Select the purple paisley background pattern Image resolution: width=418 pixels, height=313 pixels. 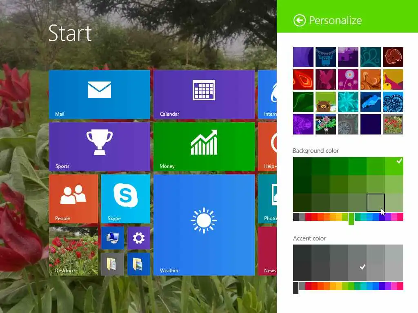(303, 124)
